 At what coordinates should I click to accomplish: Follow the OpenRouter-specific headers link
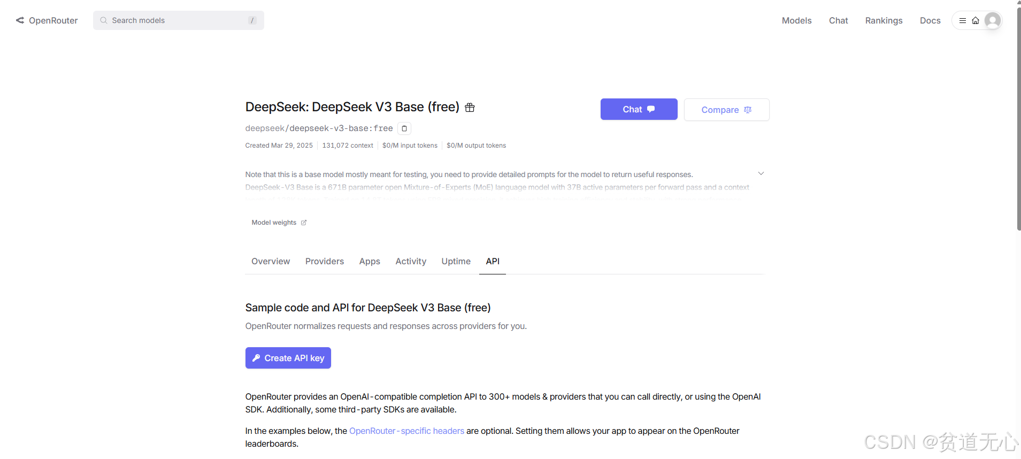click(406, 431)
